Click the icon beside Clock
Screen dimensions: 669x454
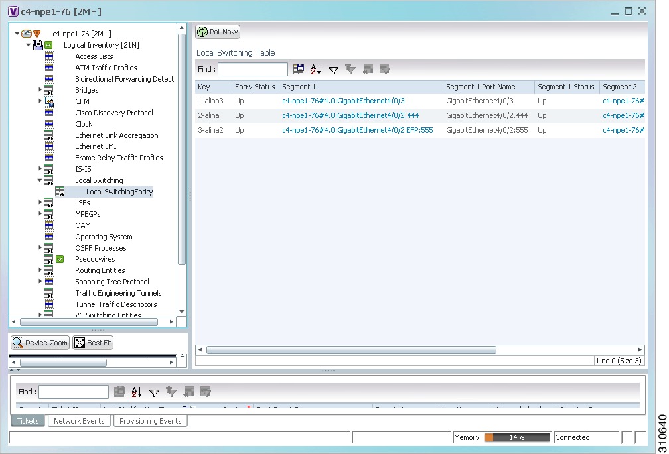point(49,124)
